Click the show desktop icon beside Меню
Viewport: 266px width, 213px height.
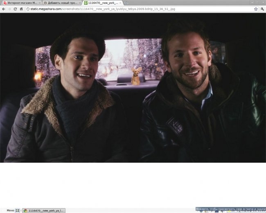pos(18,211)
